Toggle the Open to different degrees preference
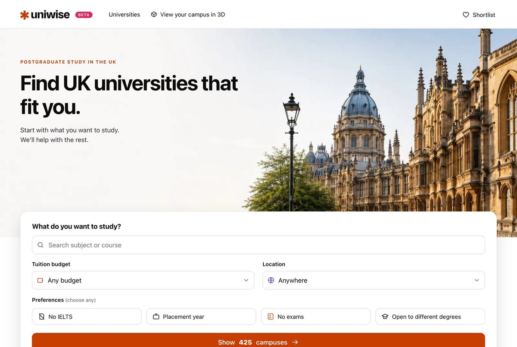 (430, 316)
